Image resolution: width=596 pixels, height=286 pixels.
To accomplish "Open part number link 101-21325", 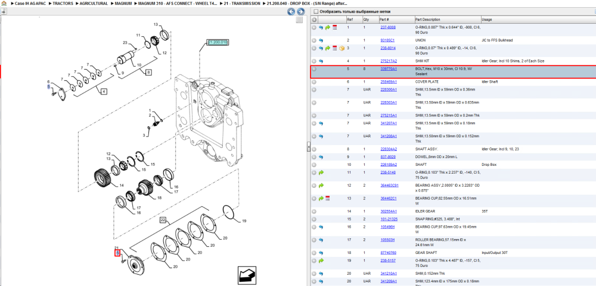I will coord(389,219).
